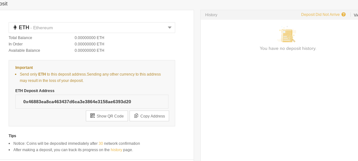
Task: Click the Ethereum diamond icon in coin selector
Action: point(15,28)
